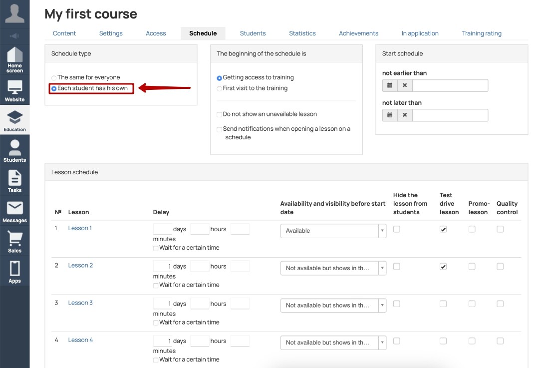Image resolution: width=538 pixels, height=368 pixels.
Task: Open the user profile avatar icon
Action: coord(15,13)
